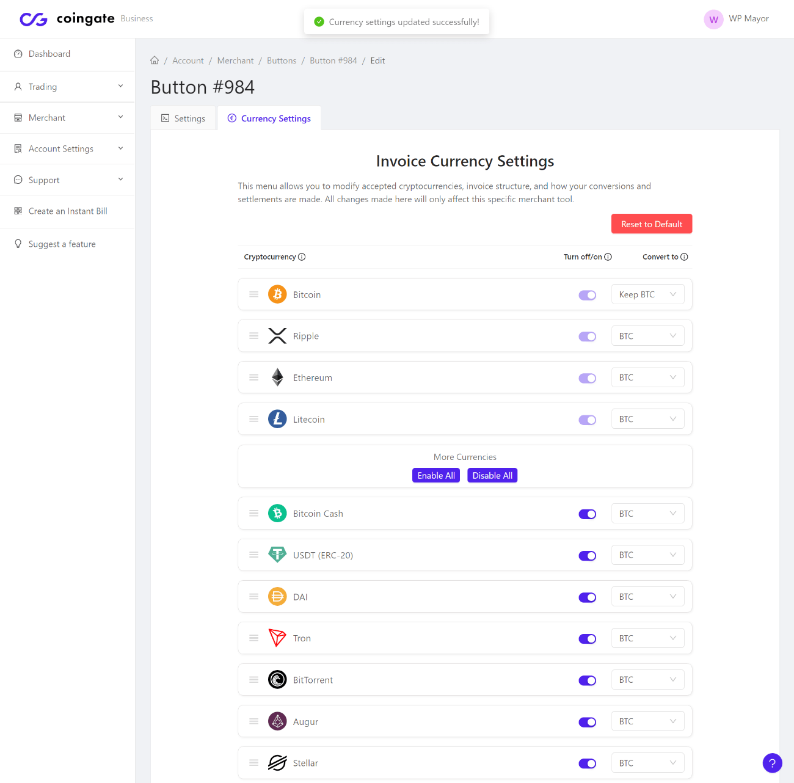
Task: Click the reorder handle on Stellar row
Action: point(253,762)
